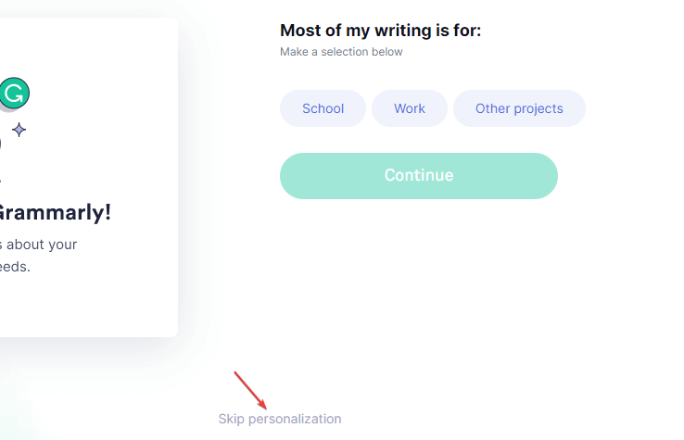The image size is (684, 440).
Task: Choose the Other projects option
Action: 519,108
